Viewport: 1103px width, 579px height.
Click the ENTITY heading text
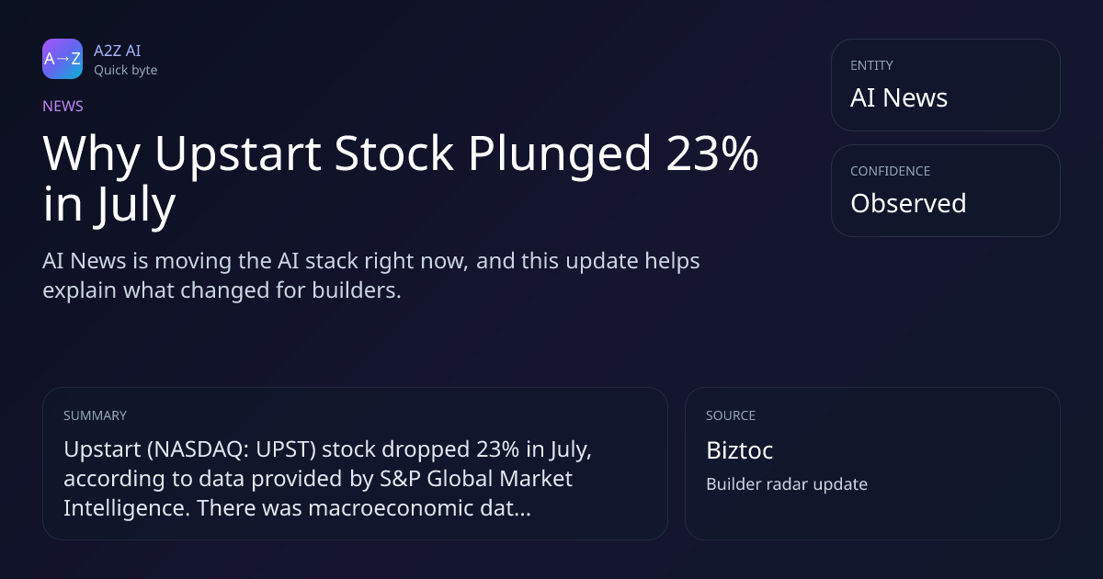pos(871,65)
